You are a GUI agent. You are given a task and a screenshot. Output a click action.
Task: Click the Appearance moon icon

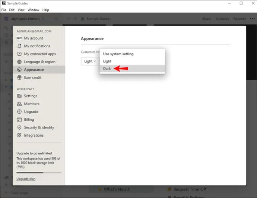19,69
